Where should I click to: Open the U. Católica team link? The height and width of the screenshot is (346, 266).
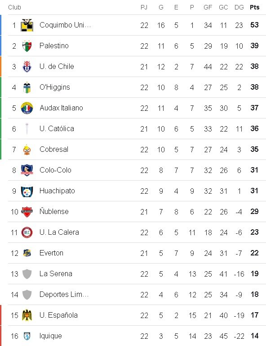point(57,129)
